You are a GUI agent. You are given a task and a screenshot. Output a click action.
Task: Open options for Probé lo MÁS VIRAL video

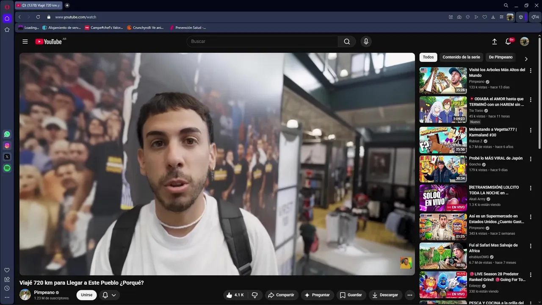531,159
